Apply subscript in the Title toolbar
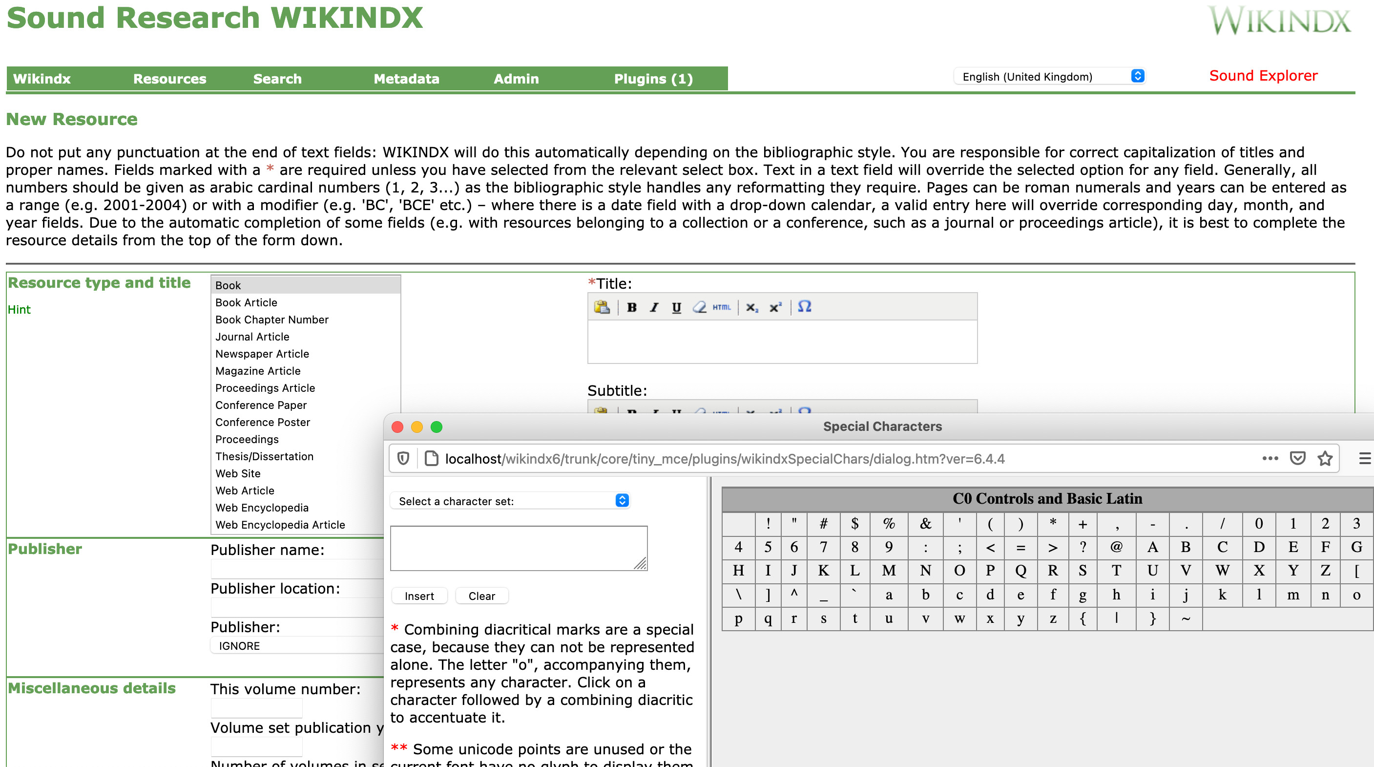This screenshot has width=1374, height=767. click(x=752, y=307)
